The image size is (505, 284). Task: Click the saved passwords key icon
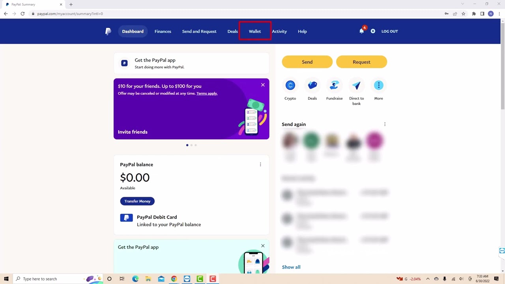[x=446, y=13]
